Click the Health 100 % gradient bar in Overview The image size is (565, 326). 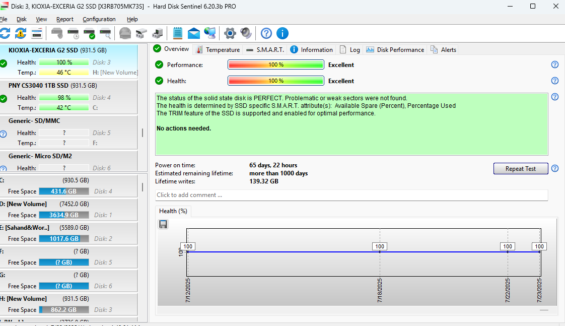point(276,81)
